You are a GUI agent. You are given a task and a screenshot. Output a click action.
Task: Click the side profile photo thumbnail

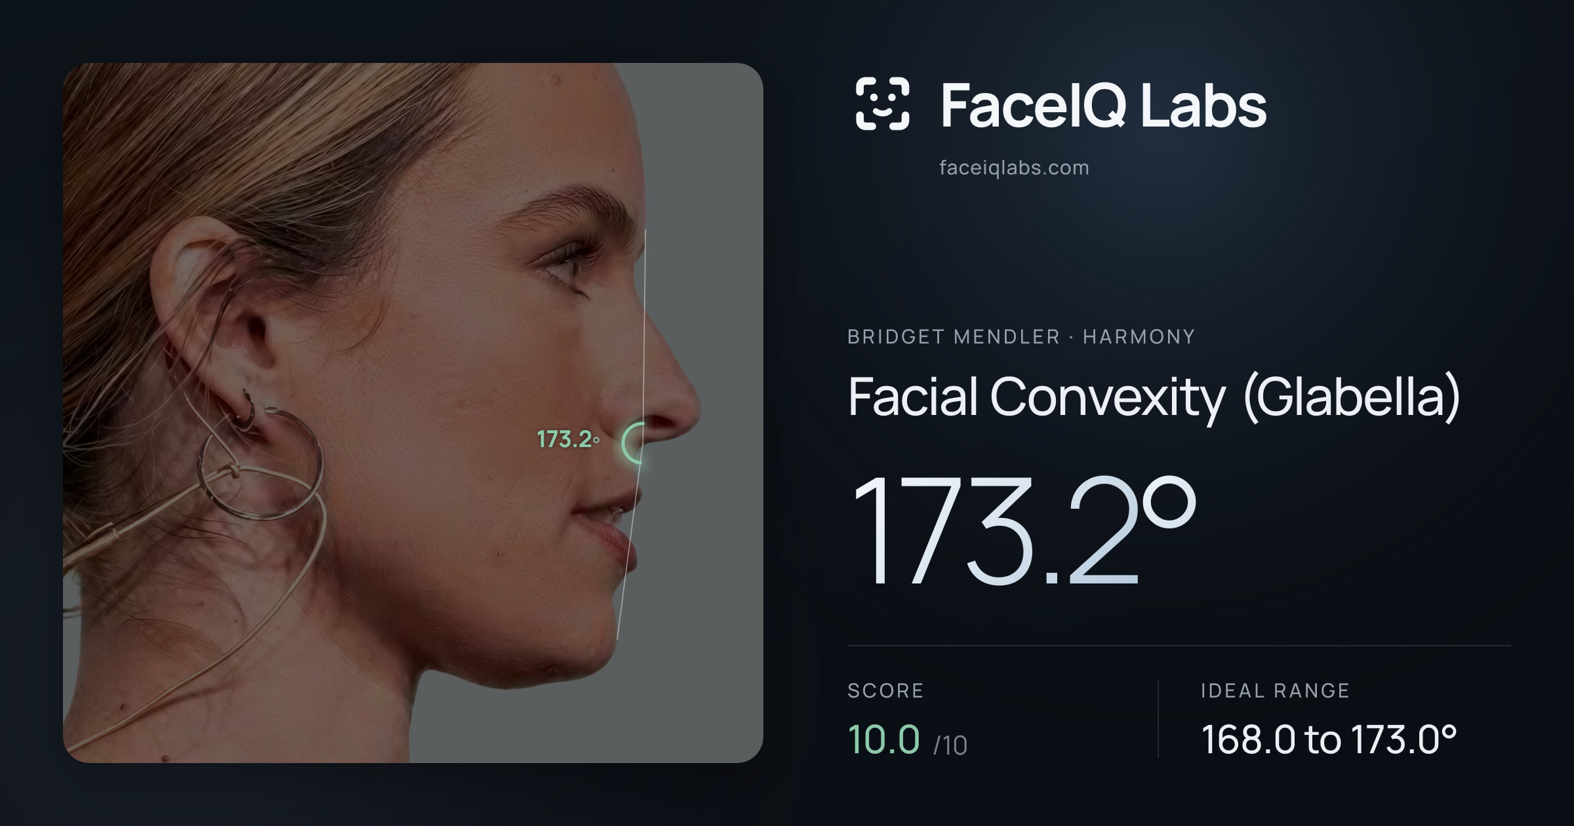tap(413, 413)
